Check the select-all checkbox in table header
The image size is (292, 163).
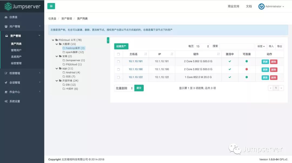pos(118,54)
